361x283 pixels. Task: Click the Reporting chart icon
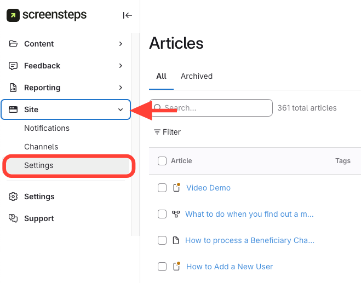pos(13,88)
